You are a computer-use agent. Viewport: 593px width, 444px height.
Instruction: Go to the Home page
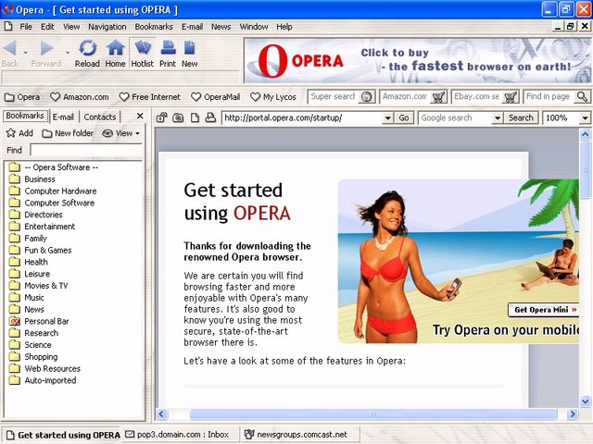click(x=115, y=53)
